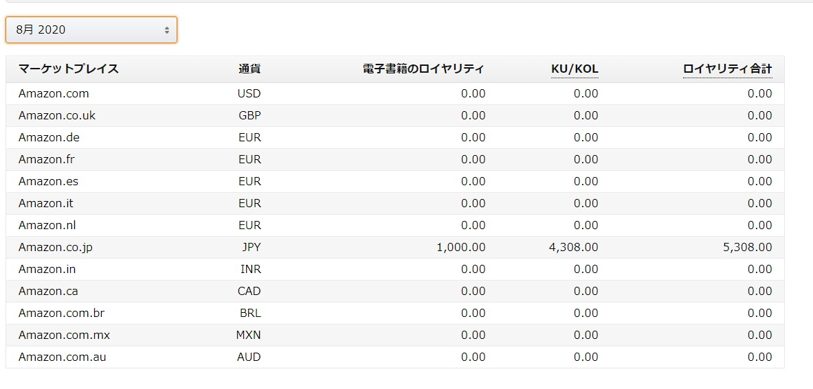
Task: Click the Amazon.de marketplace entry
Action: [49, 137]
